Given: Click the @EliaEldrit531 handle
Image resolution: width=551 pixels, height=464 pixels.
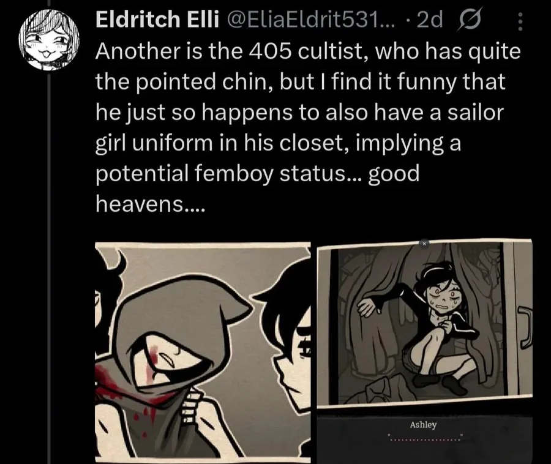Looking at the screenshot, I should (312, 20).
